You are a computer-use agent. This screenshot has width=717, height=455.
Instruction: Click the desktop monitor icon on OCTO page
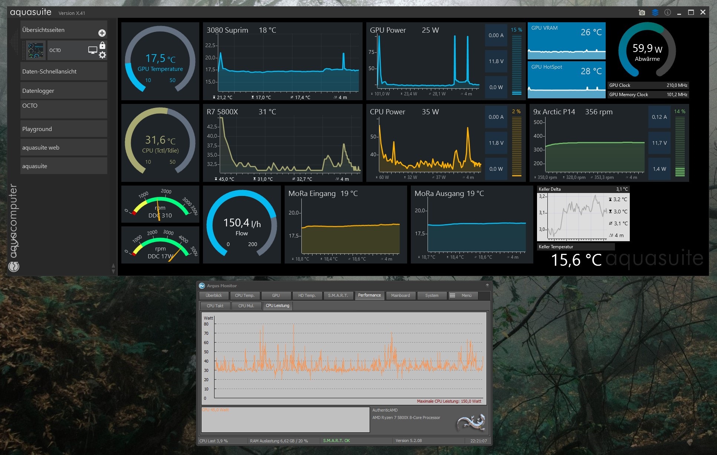(92, 50)
